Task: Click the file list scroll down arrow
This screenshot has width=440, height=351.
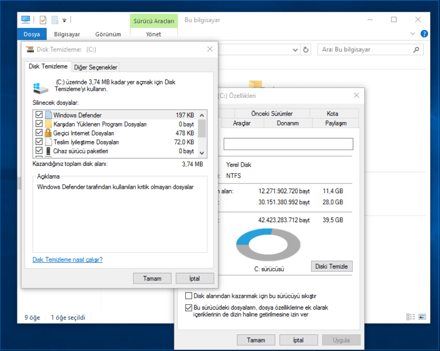Action: 202,153
